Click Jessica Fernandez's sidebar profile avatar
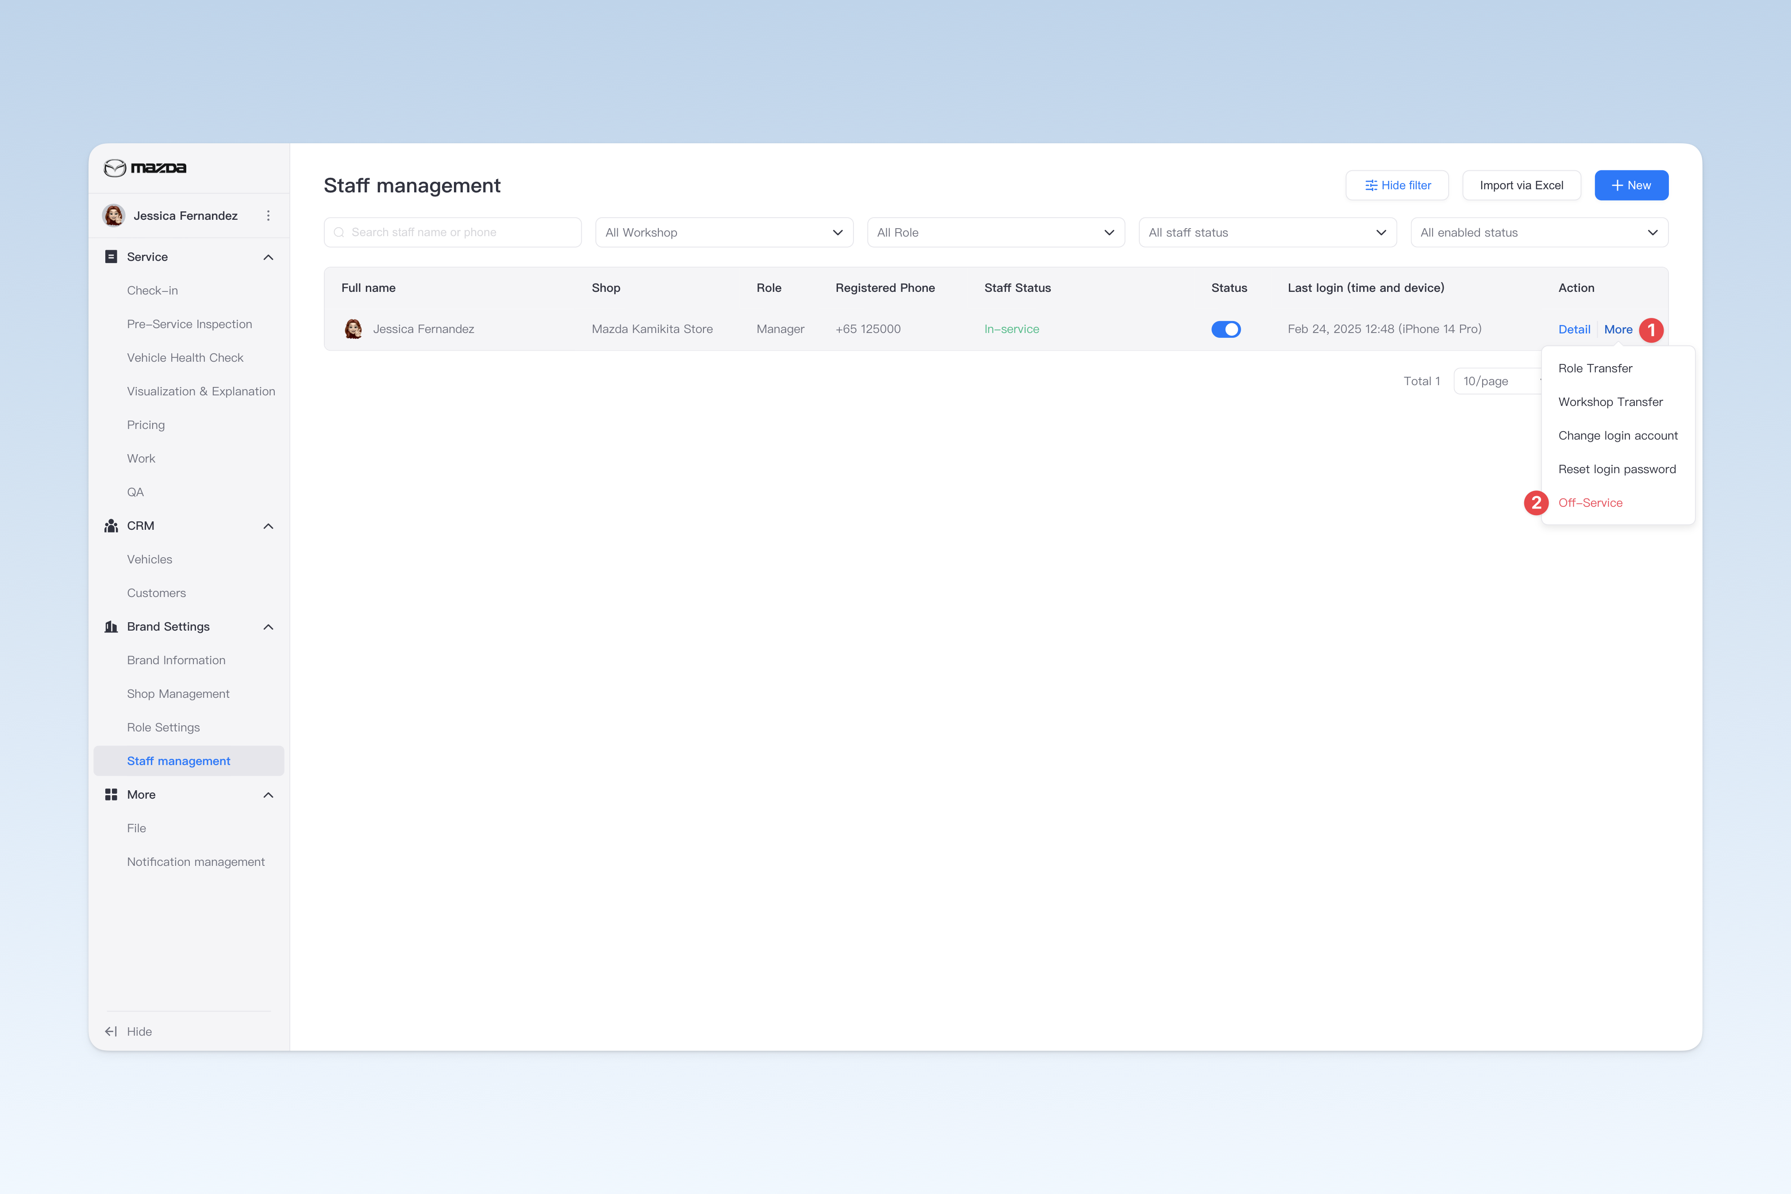 point(114,215)
